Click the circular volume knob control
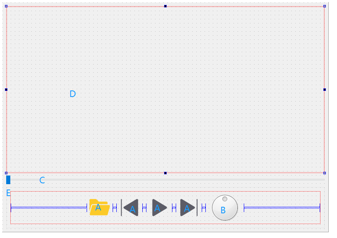Screen dimensions: 337x238 (x=225, y=208)
